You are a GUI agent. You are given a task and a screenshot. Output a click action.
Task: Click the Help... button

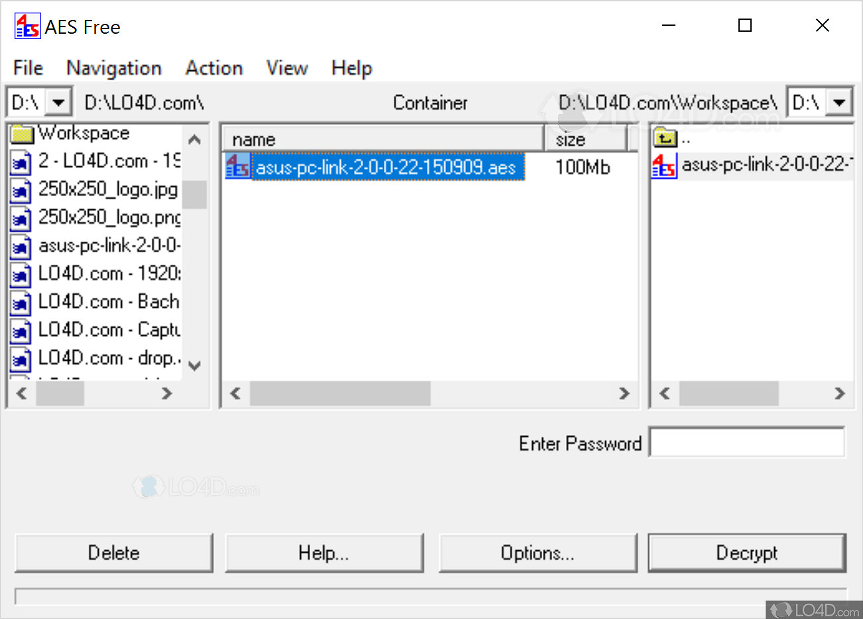pos(324,553)
